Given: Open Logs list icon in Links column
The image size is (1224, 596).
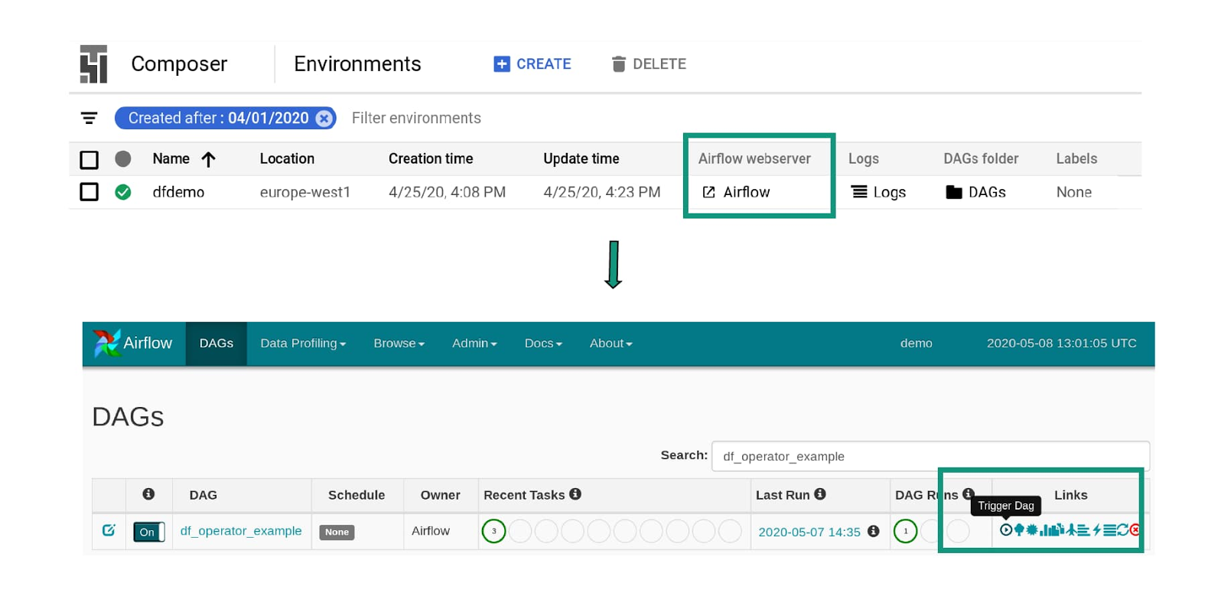Looking at the screenshot, I should tap(1110, 529).
